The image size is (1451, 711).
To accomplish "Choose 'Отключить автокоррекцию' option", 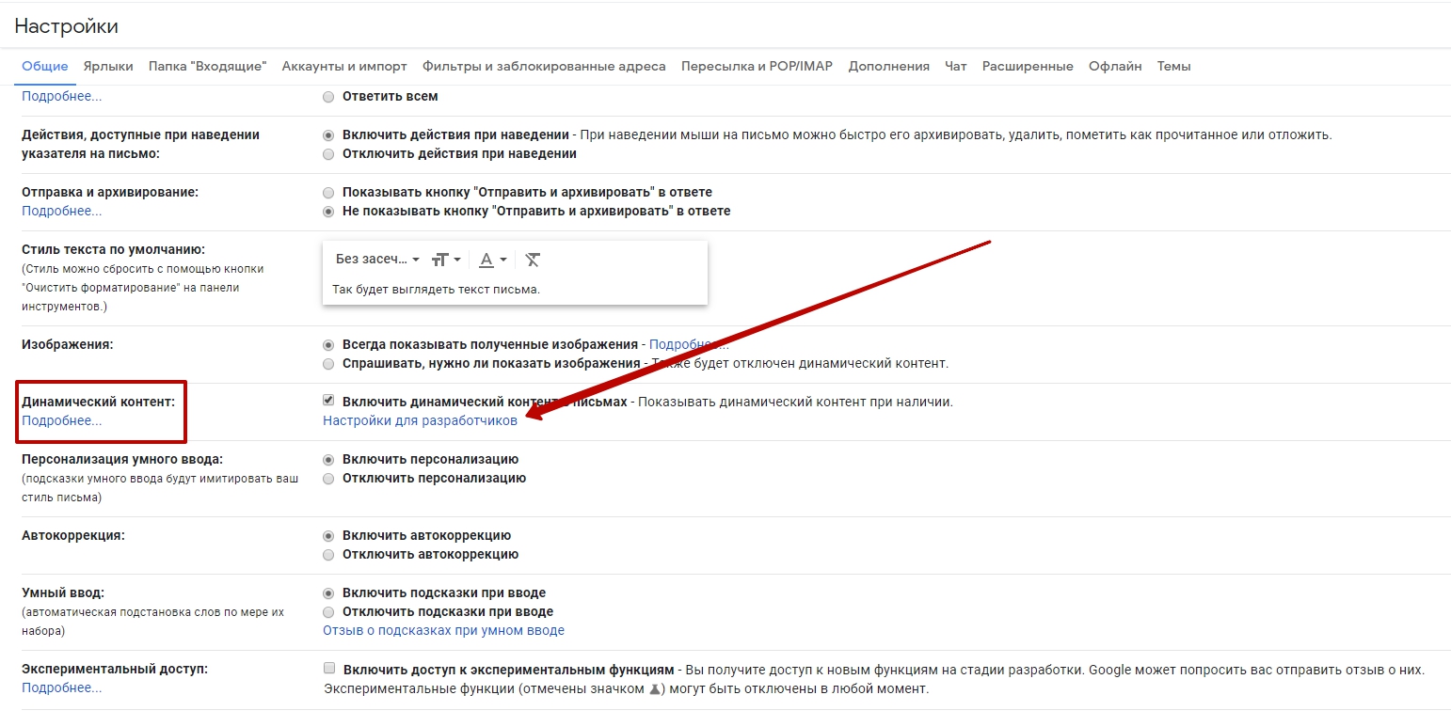I will click(x=328, y=555).
